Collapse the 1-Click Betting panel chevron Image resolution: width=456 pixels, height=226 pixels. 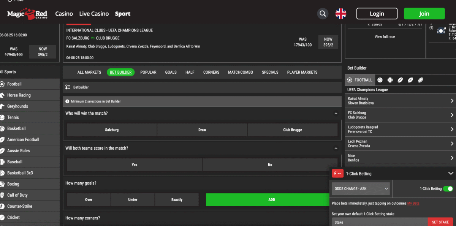[x=451, y=174]
